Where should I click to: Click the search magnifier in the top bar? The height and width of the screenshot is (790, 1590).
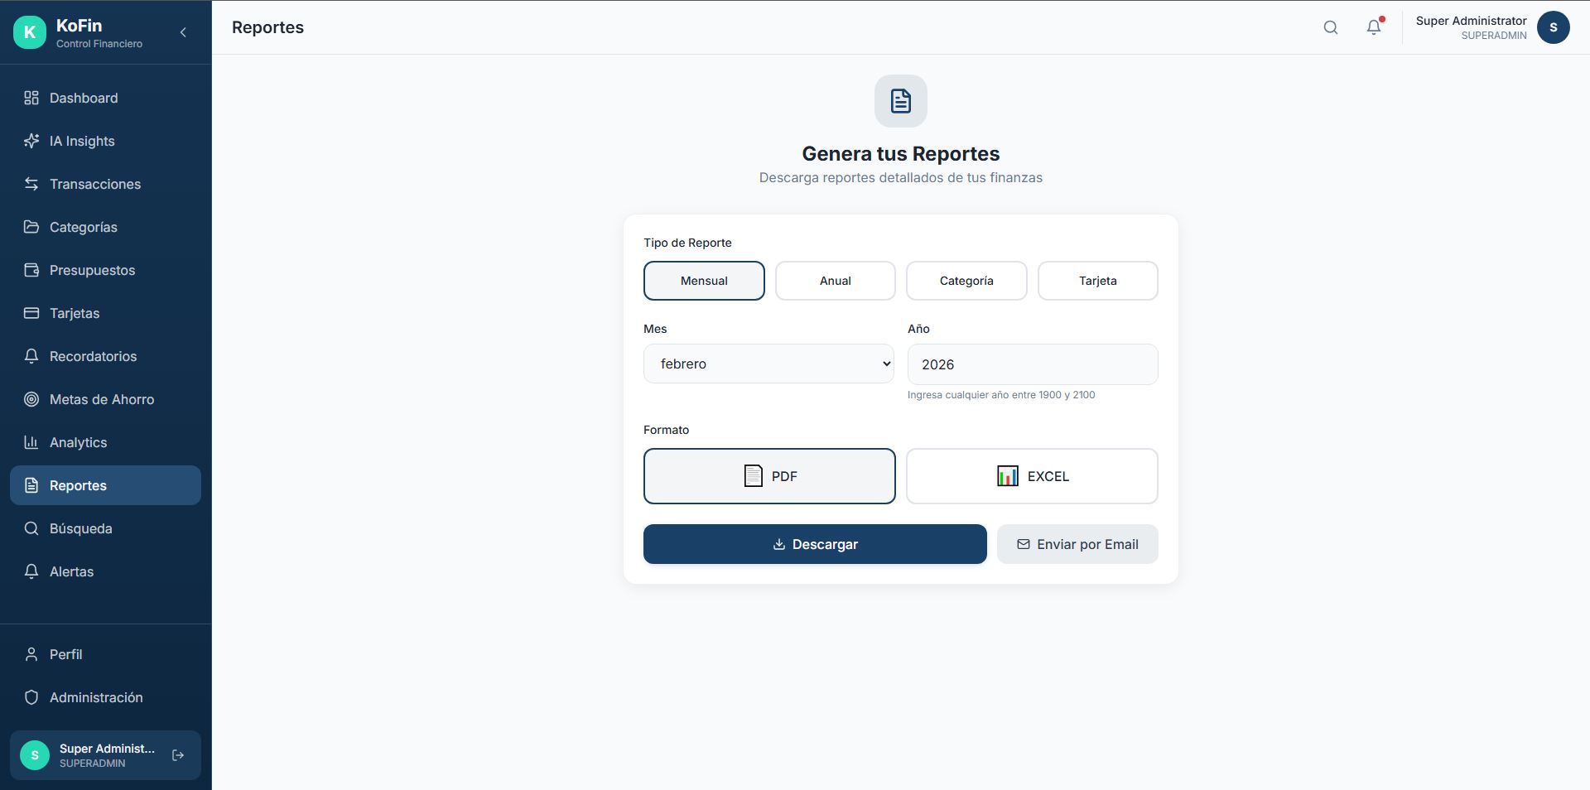[x=1331, y=27]
